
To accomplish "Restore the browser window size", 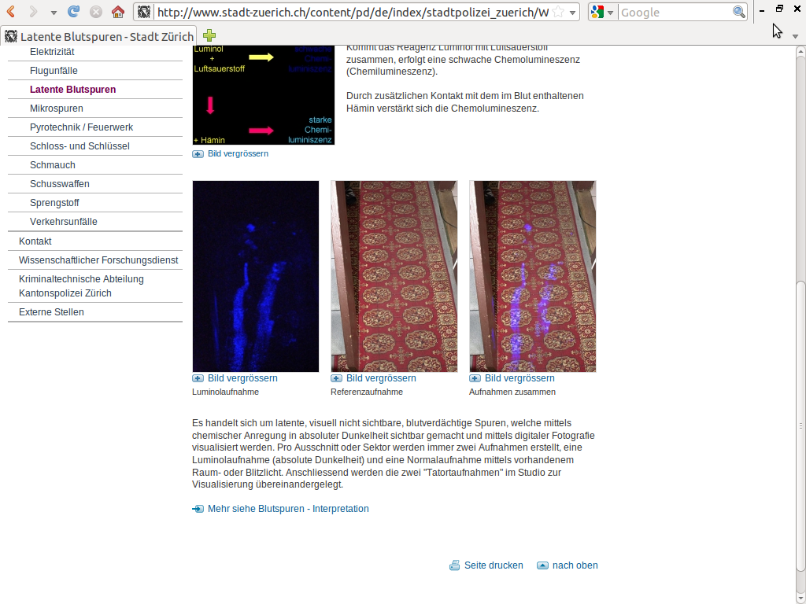I will [x=780, y=9].
